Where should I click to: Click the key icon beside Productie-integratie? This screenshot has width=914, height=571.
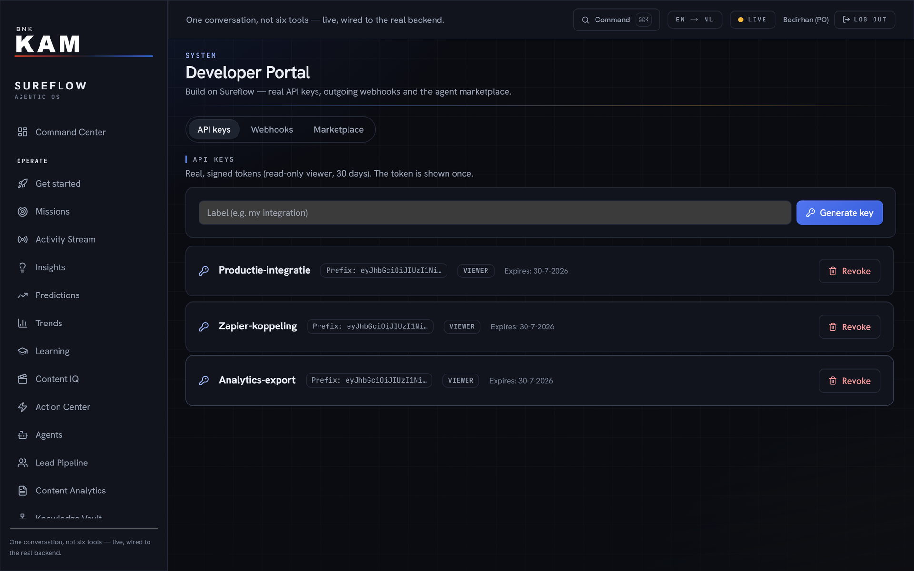pos(204,271)
